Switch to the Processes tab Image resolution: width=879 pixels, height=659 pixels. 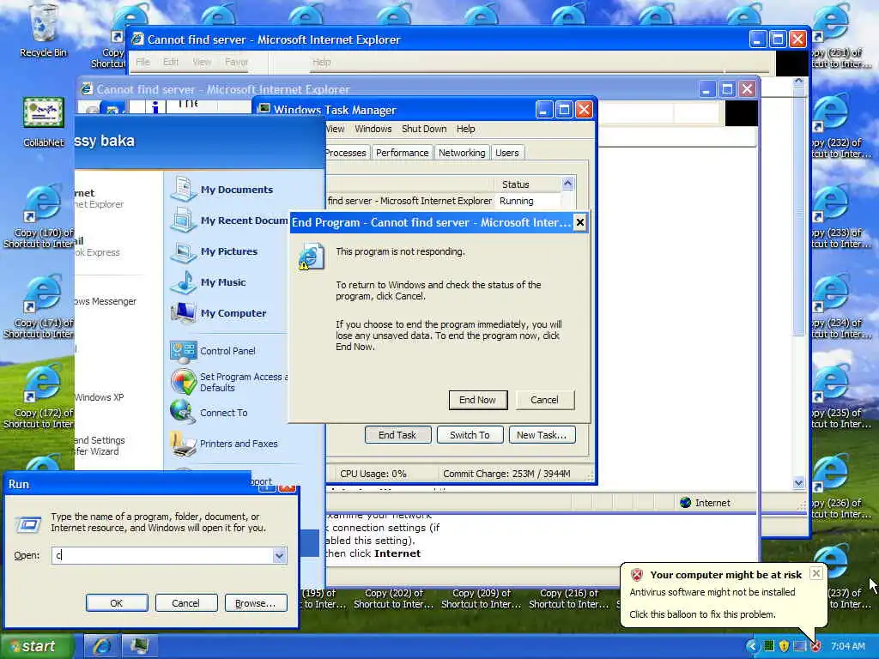click(347, 153)
